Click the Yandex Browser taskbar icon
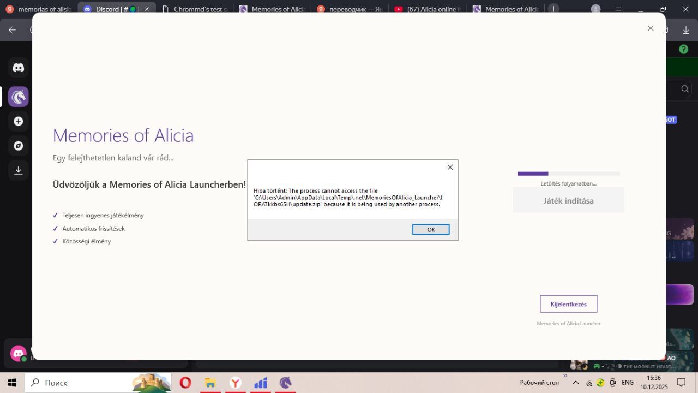 click(235, 383)
